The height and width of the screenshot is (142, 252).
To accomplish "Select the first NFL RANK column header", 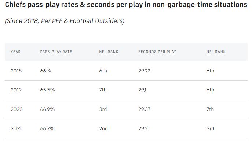I will (109, 52).
